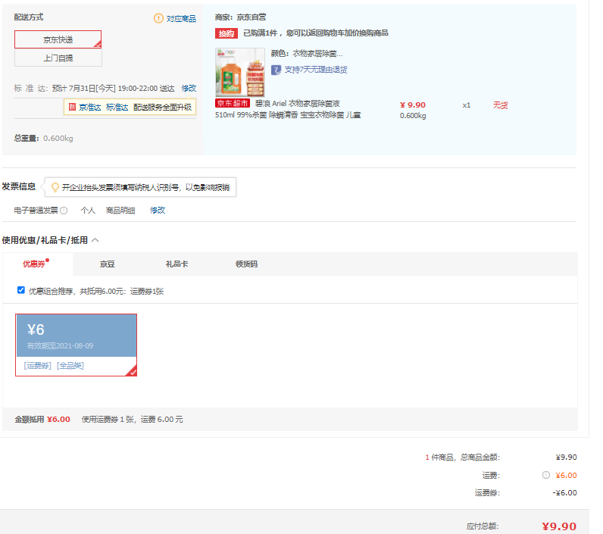Open the 碧浪 Ariel product title
Image resolution: width=603 pixels, height=534 pixels.
pyautogui.click(x=288, y=109)
